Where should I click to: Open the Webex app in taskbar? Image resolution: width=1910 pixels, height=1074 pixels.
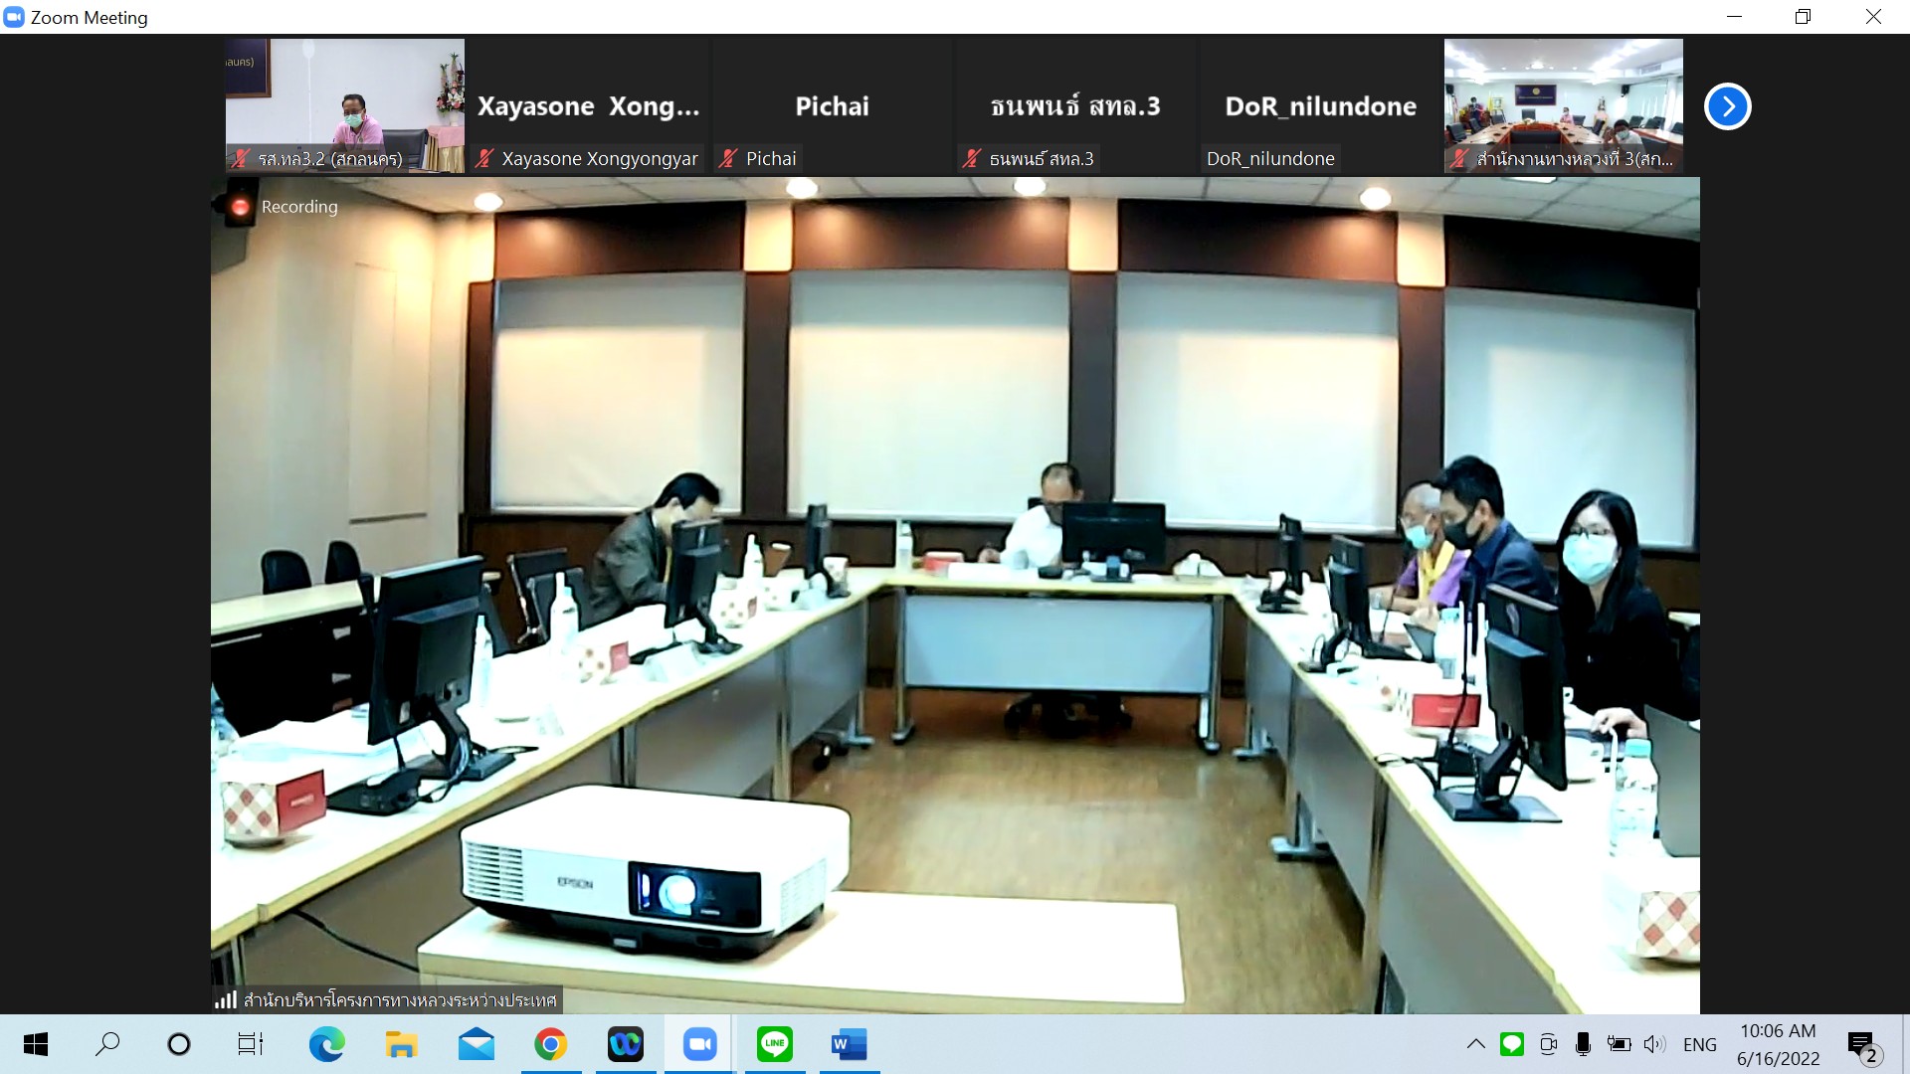625,1044
